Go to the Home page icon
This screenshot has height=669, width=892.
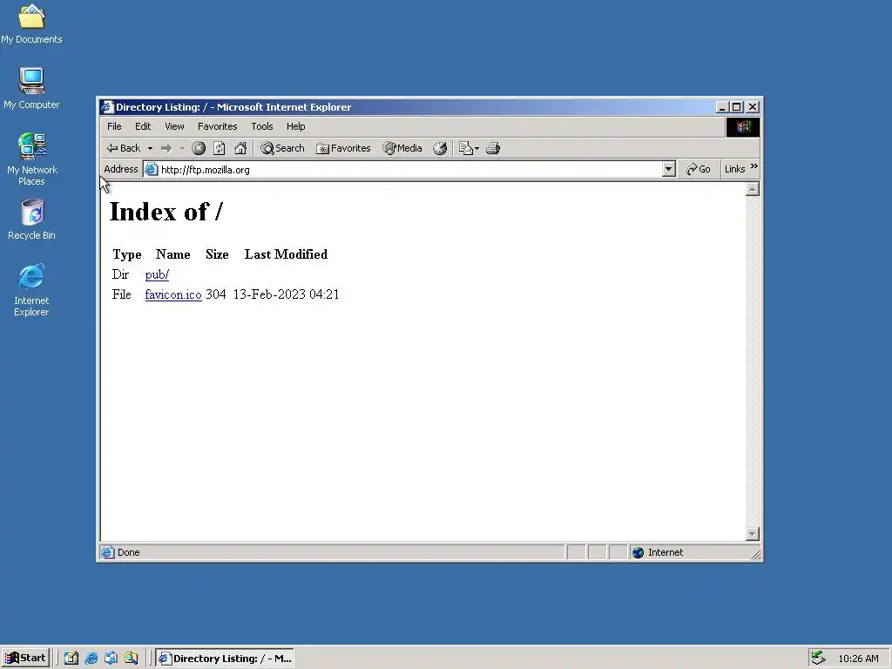pyautogui.click(x=240, y=148)
